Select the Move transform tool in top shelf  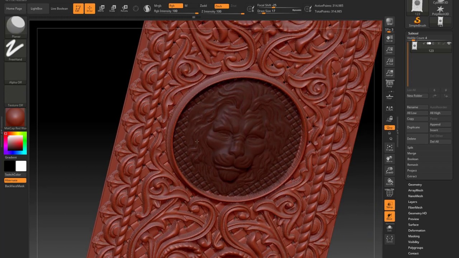pyautogui.click(x=101, y=8)
